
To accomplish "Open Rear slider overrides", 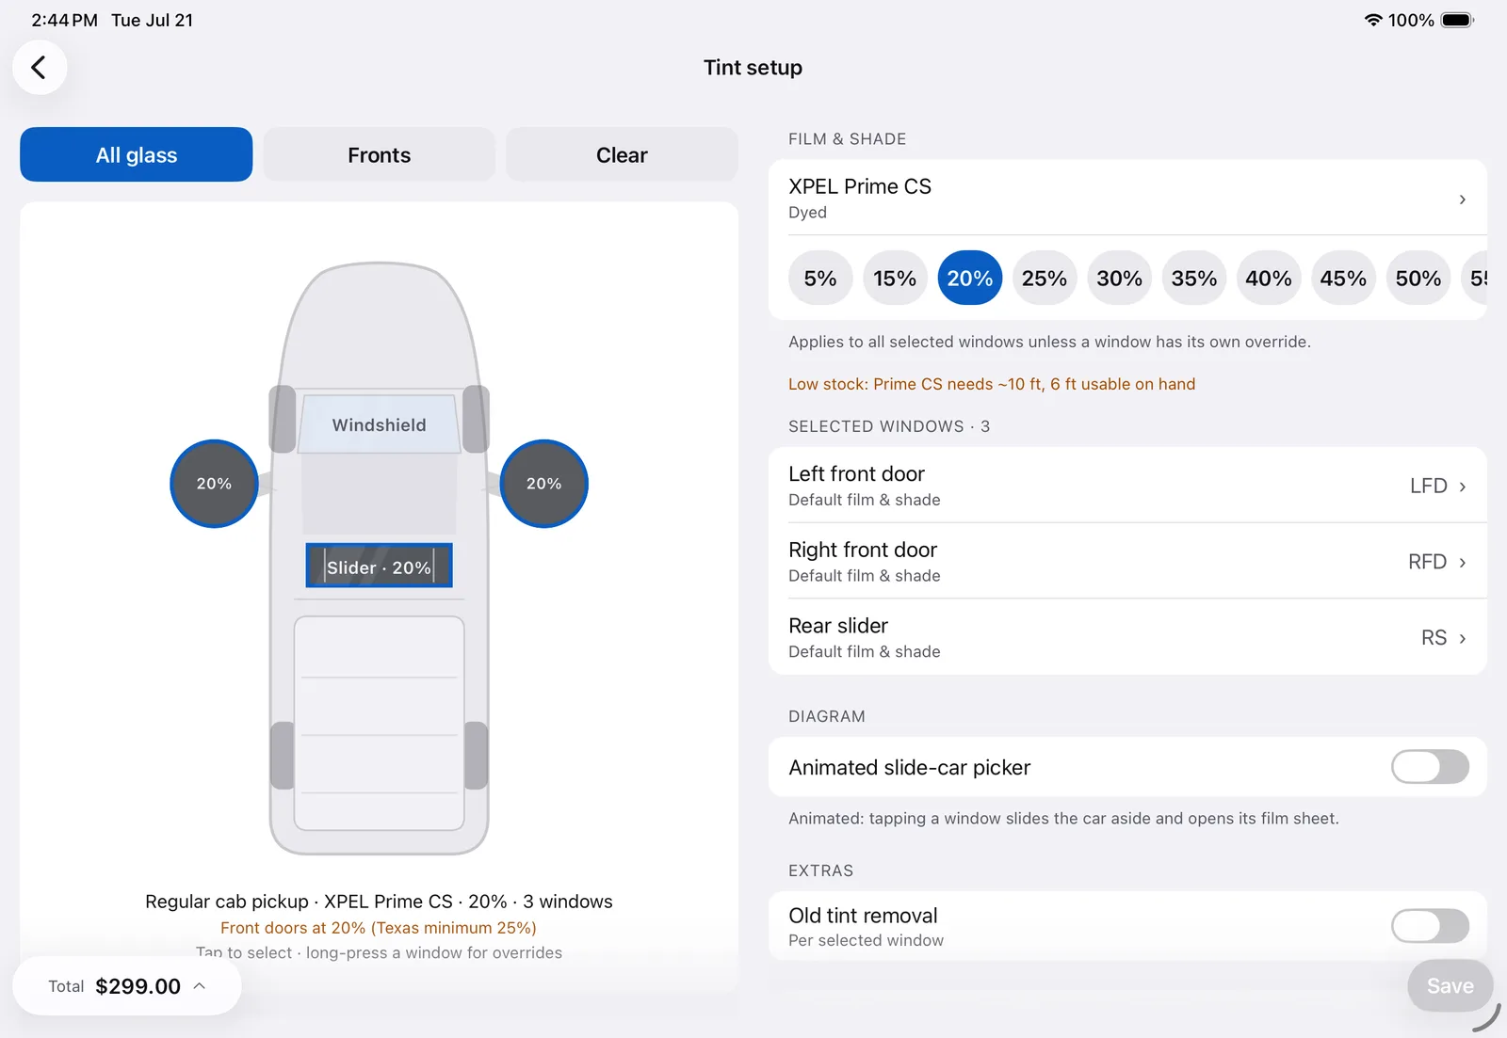I will (1127, 637).
